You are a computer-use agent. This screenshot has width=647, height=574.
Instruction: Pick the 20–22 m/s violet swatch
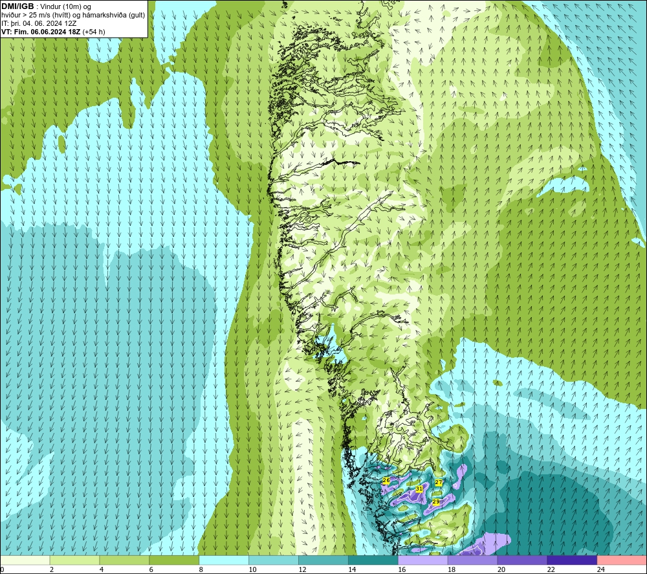522,560
